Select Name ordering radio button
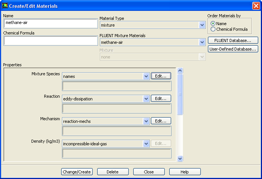This screenshot has height=179, width=262. (213, 24)
